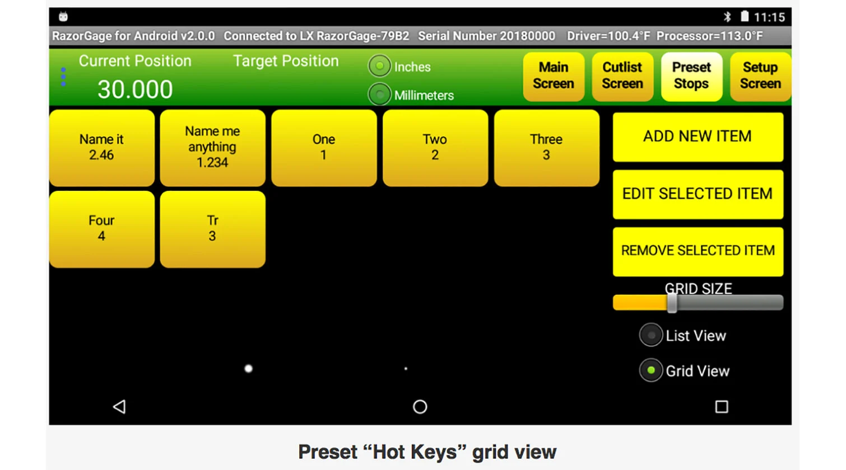Click the ADD NEW ITEM button

click(x=698, y=137)
